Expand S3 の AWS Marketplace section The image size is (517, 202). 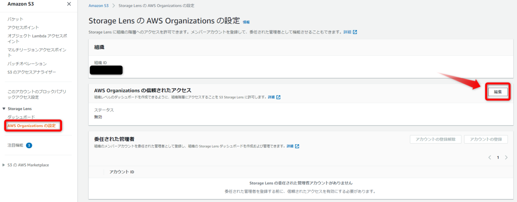[4, 165]
